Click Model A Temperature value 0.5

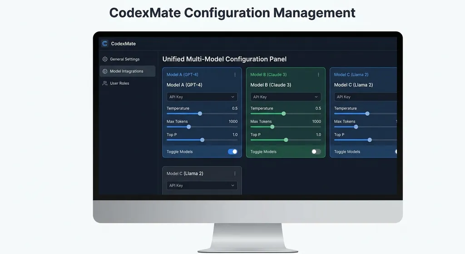pos(235,108)
